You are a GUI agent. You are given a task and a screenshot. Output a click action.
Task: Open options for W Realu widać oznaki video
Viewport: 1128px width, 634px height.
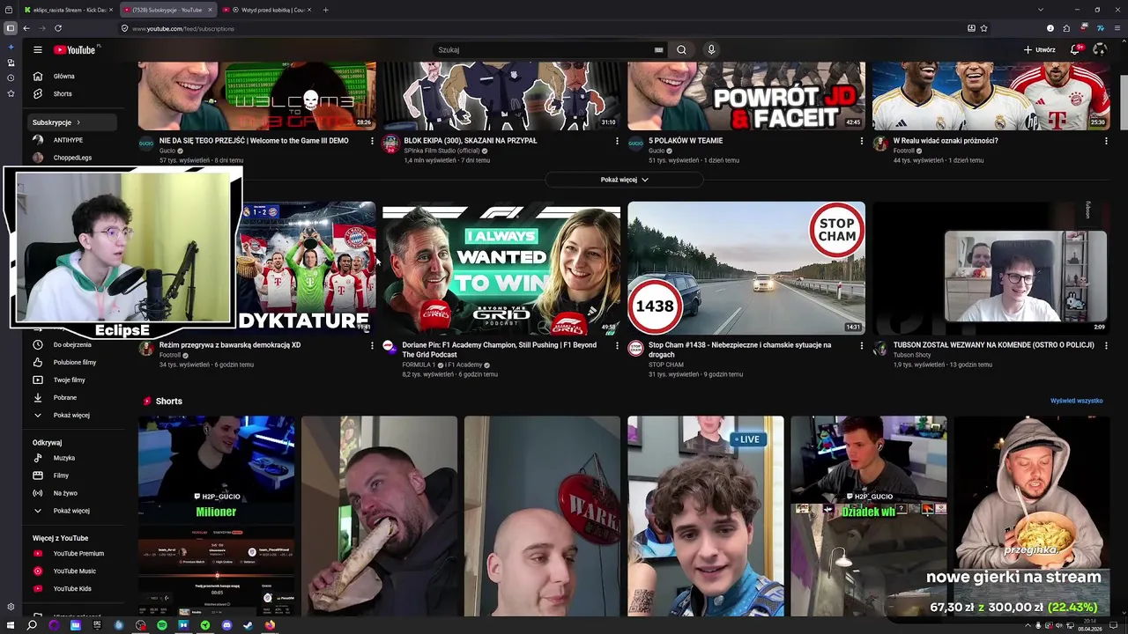(1106, 141)
